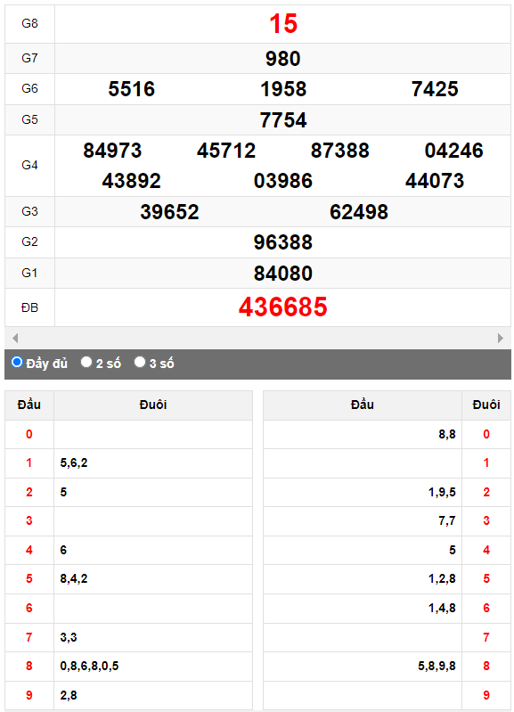Click the G2 result 96388
Image resolution: width=514 pixels, height=712 pixels.
click(x=283, y=242)
